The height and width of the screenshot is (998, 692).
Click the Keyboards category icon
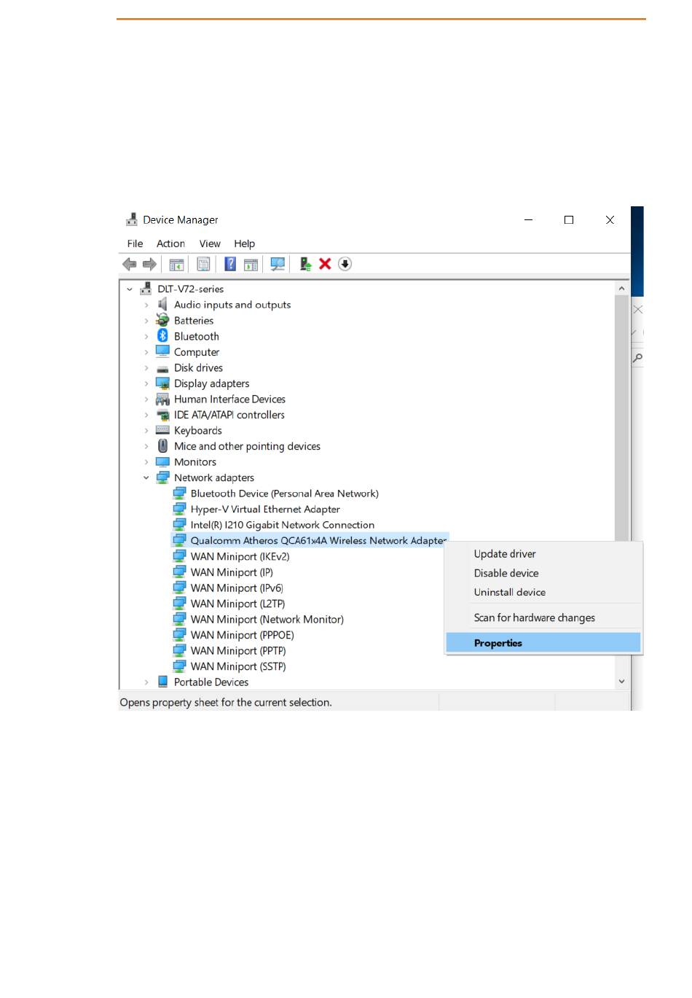pos(162,431)
